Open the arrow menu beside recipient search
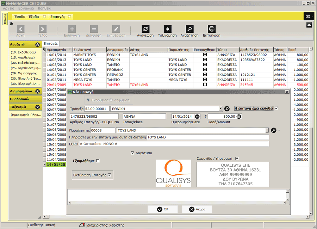The height and width of the screenshot is (229, 317). pos(279,130)
